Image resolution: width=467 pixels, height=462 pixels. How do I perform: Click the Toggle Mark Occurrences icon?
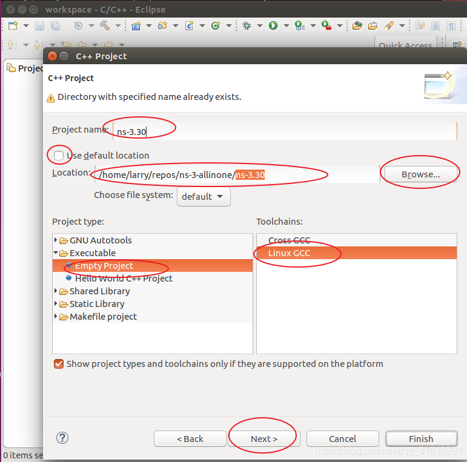(420, 25)
